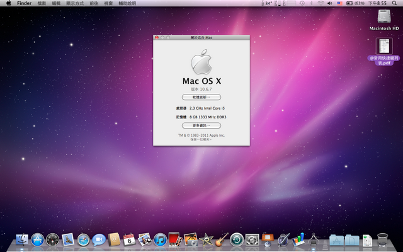Image resolution: width=403 pixels, height=252 pixels.
Task: Launch Safari from the Dock
Action: pos(84,240)
